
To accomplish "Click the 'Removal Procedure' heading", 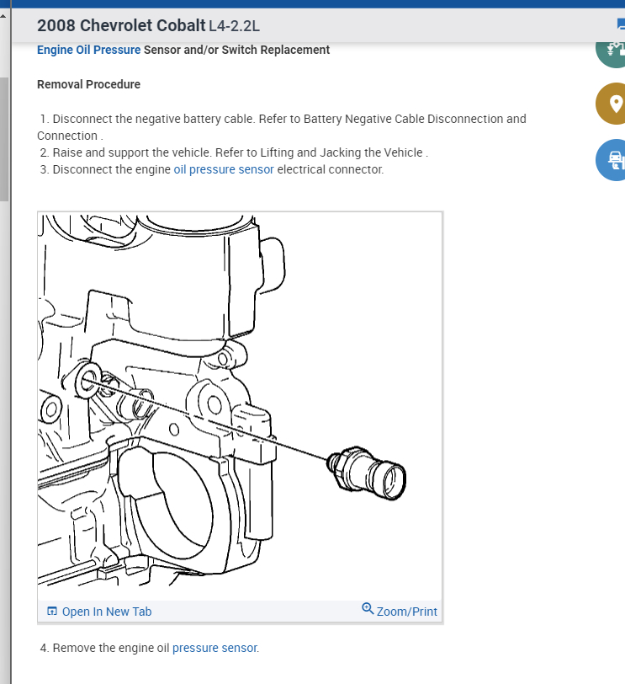I will click(x=88, y=84).
